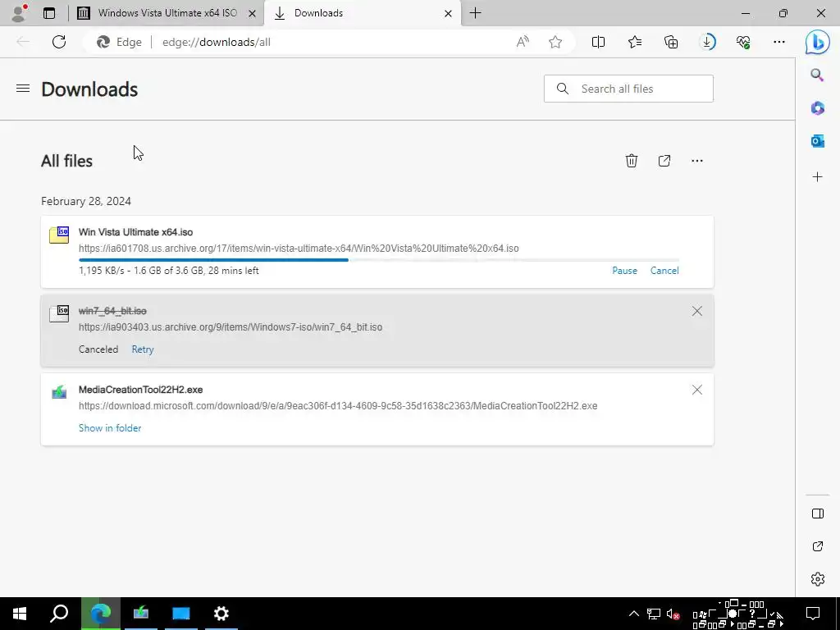840x630 pixels.
Task: Open taskbar Search
Action: tap(59, 614)
